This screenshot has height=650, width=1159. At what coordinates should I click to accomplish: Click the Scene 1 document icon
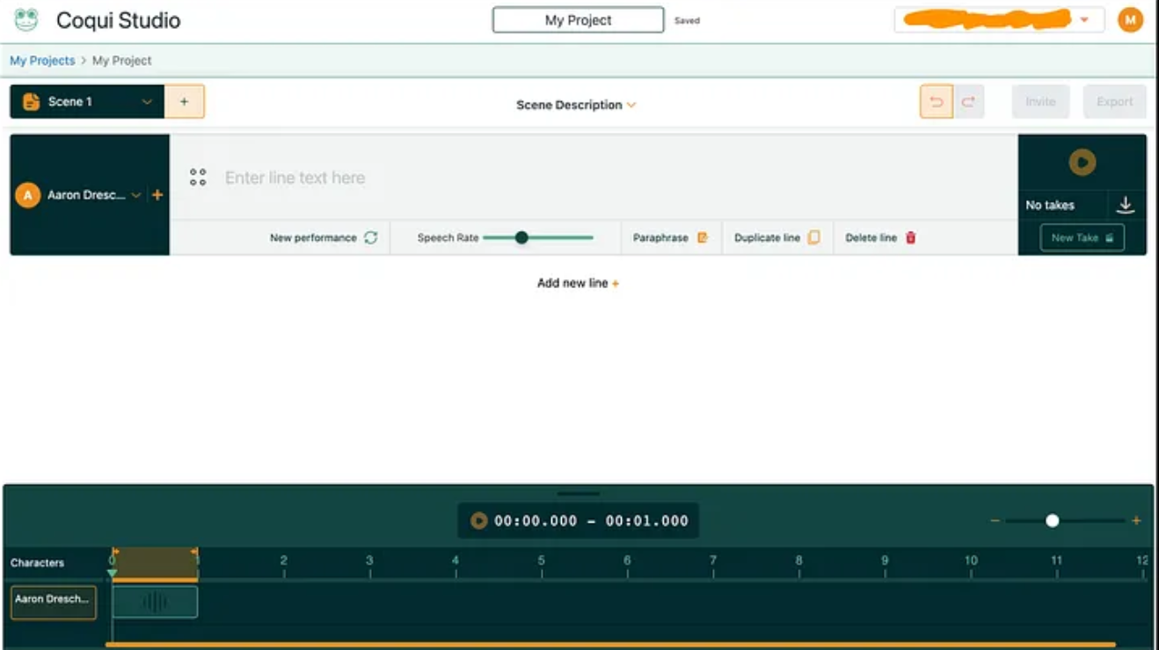(31, 102)
